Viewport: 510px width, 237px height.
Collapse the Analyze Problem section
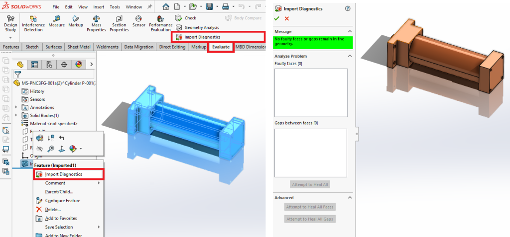(x=350, y=56)
